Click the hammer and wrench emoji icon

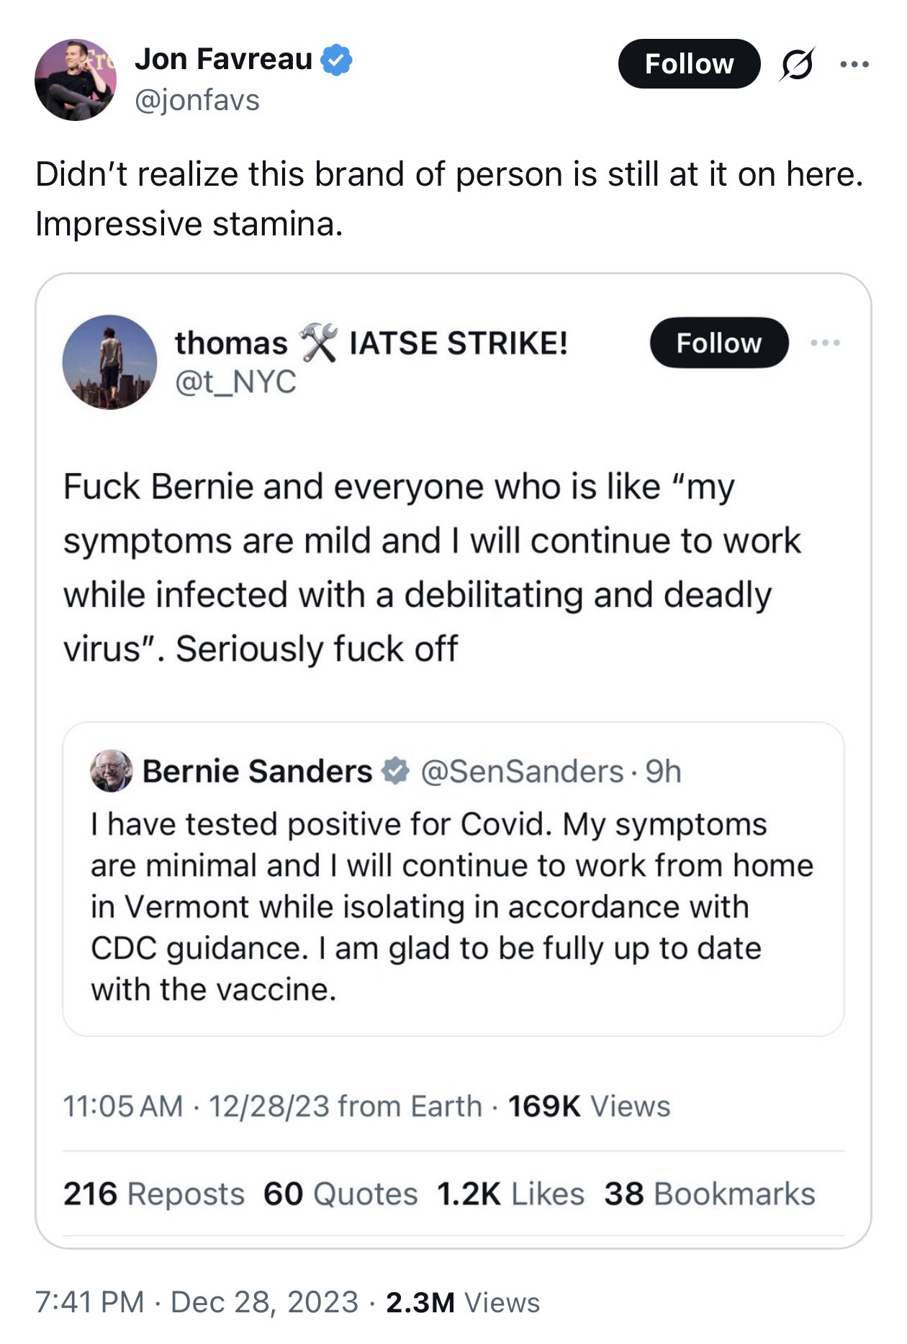tap(317, 343)
